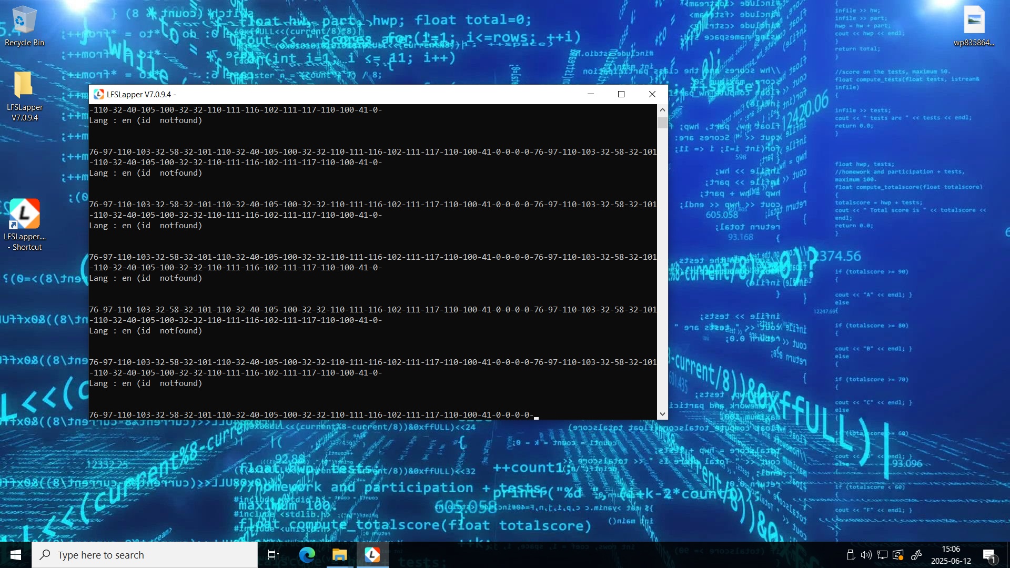Open Microsoft Edge from the taskbar
This screenshot has height=568, width=1010.
(307, 555)
